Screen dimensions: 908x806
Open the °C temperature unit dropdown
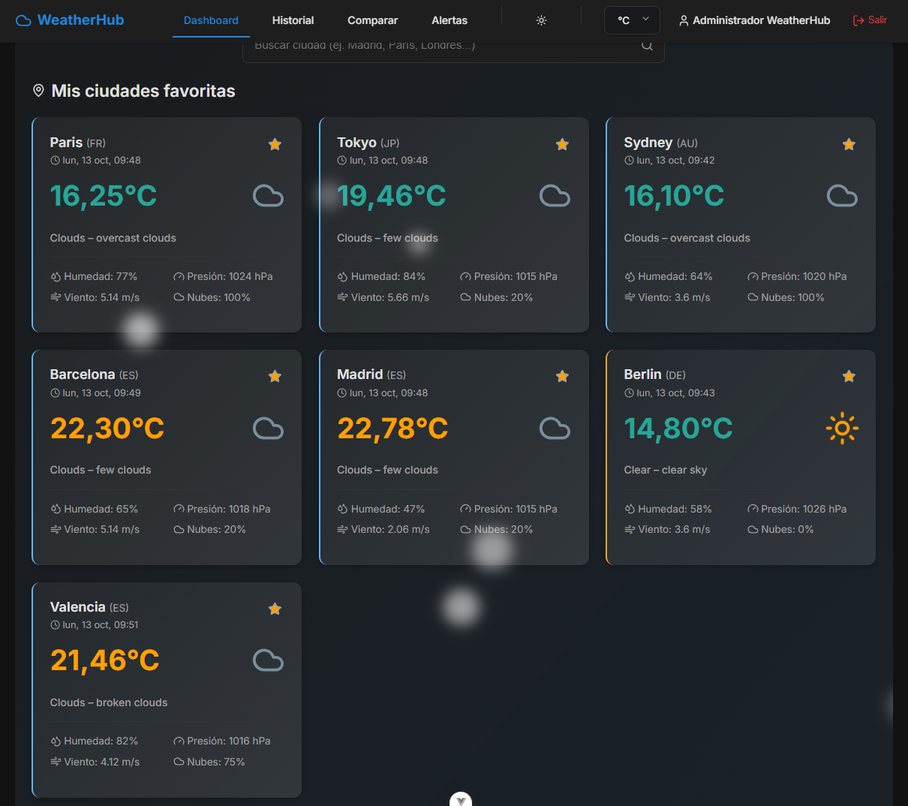(x=632, y=20)
